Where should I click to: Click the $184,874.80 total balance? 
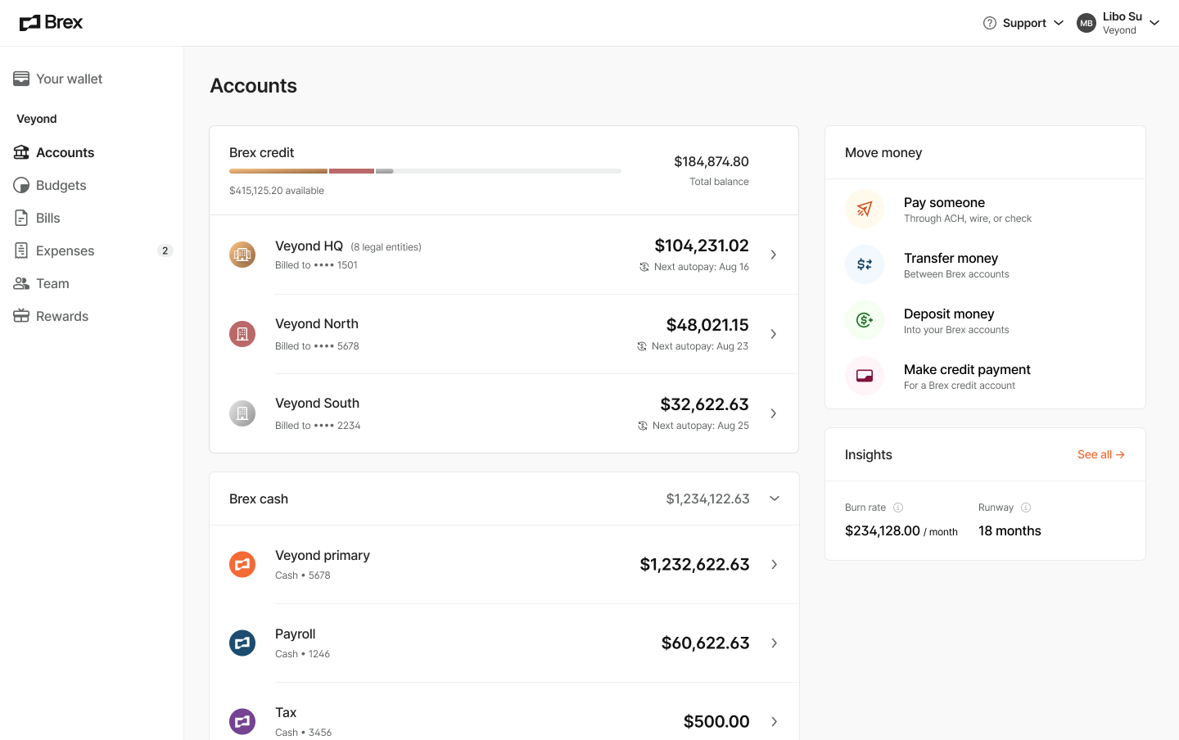click(x=711, y=161)
